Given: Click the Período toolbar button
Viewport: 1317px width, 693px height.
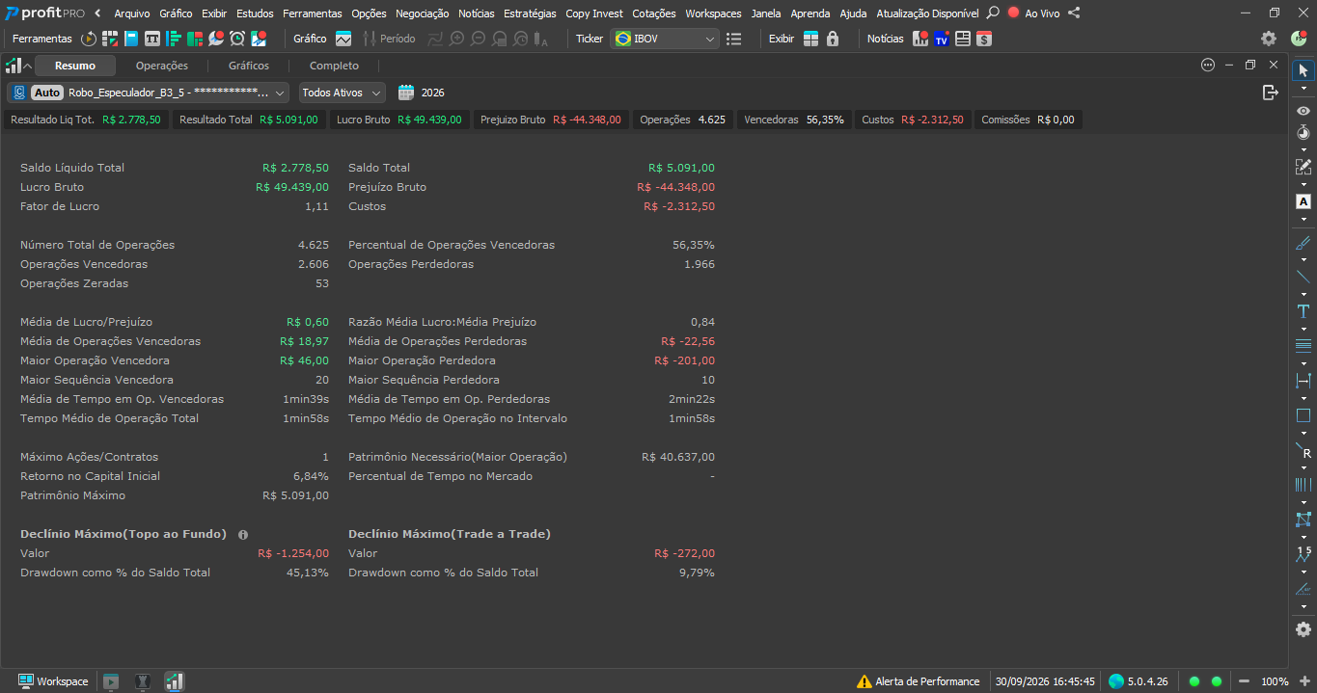Looking at the screenshot, I should [x=389, y=39].
